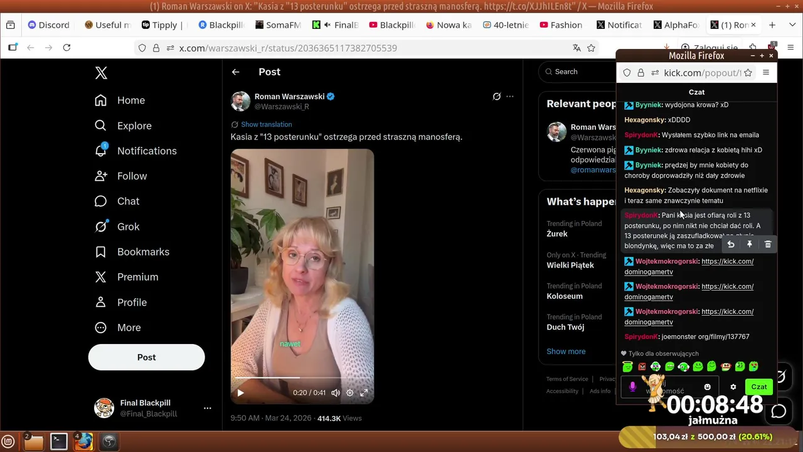This screenshot has width=803, height=452.
Task: Click the Firefox icon in taskbar
Action: pos(84,442)
